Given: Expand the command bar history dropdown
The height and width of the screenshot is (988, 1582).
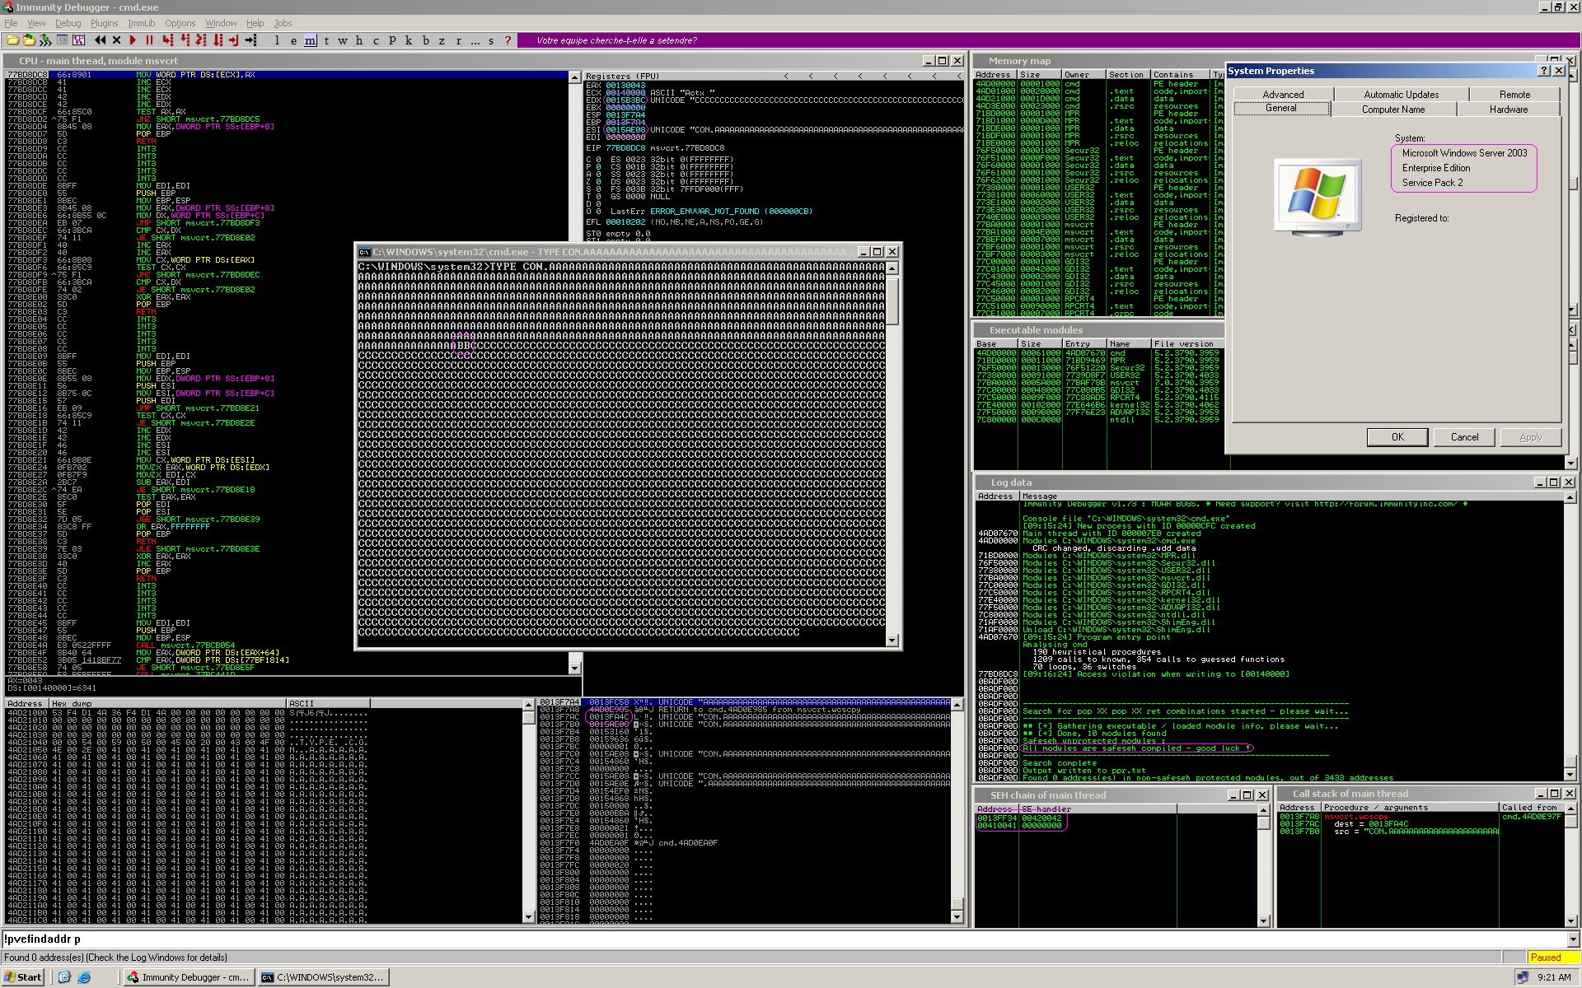Looking at the screenshot, I should [x=1573, y=939].
